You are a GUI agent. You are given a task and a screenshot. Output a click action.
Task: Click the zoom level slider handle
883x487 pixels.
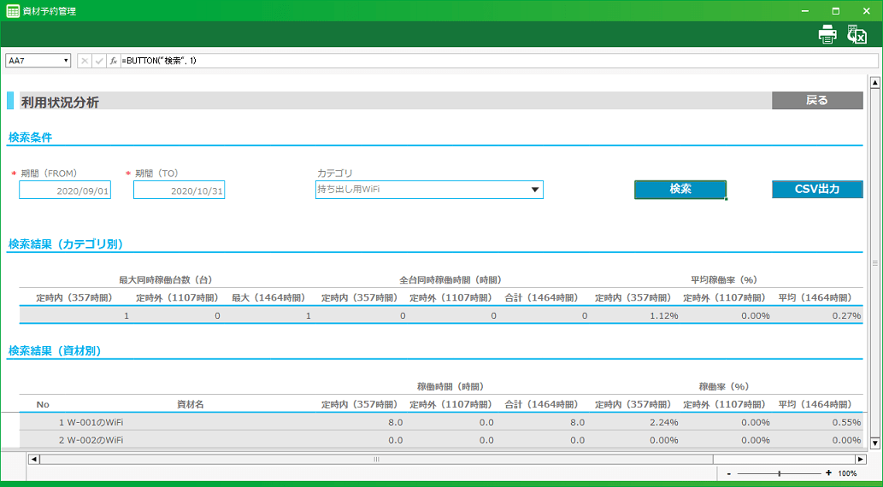click(779, 473)
